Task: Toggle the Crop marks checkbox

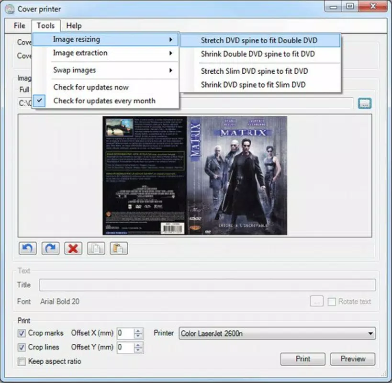Action: 22,333
